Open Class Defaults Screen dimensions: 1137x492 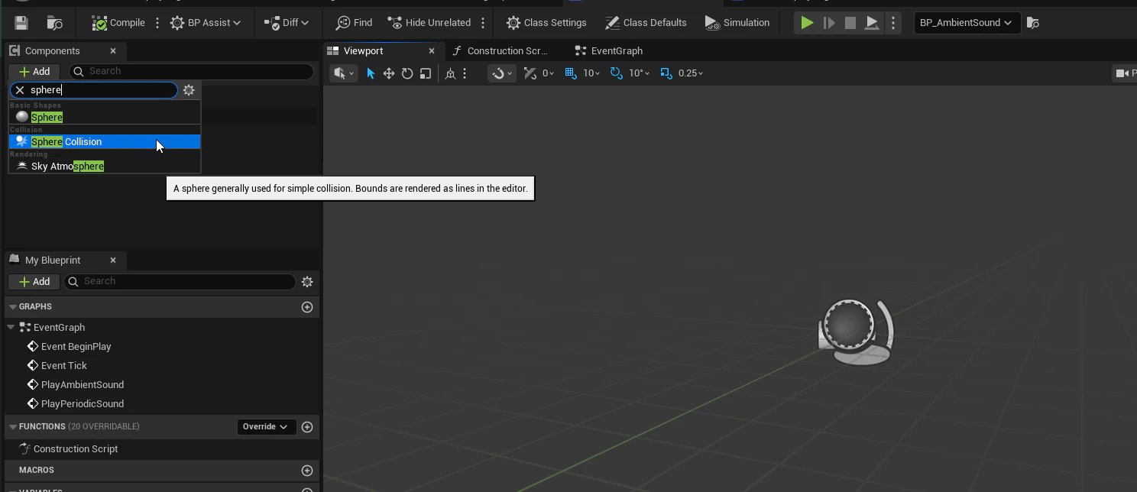646,23
